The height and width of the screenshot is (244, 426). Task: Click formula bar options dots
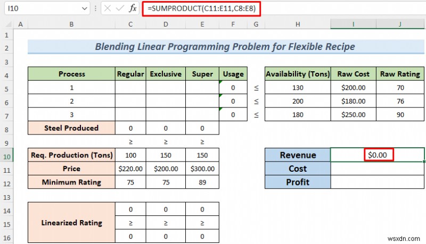tap(95, 9)
